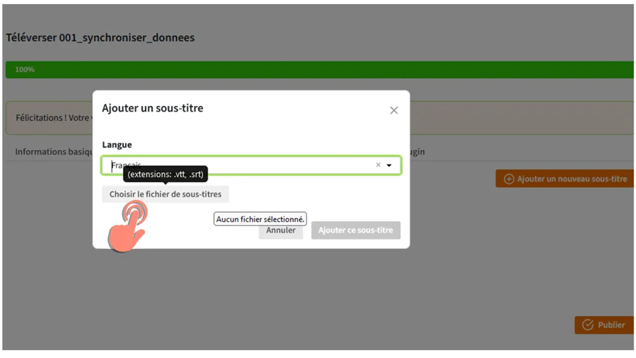Image resolution: width=636 pixels, height=358 pixels.
Task: Cancel with the Annuler button
Action: [281, 230]
